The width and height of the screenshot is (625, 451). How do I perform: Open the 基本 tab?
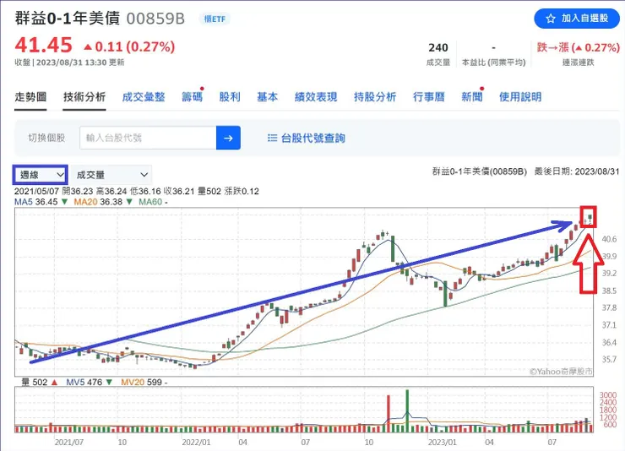click(267, 97)
